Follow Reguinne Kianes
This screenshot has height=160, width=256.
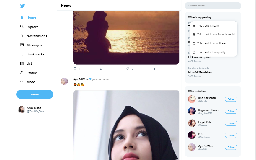231,111
